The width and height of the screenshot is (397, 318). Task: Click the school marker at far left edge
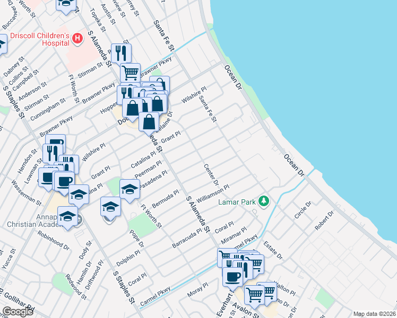[2, 43]
